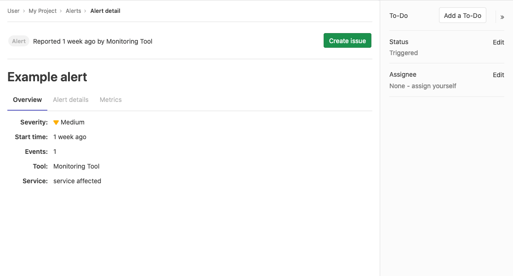Open the Metrics tab
Image resolution: width=513 pixels, height=276 pixels.
[110, 100]
